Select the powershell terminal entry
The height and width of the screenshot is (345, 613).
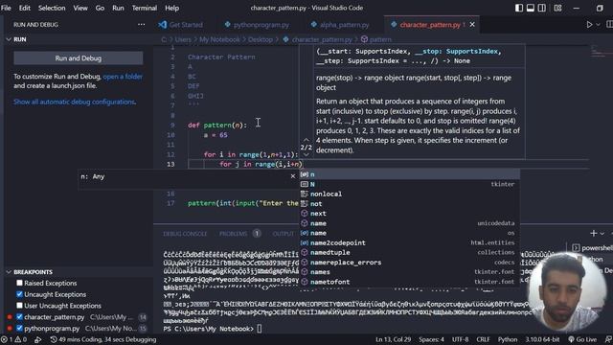point(592,248)
